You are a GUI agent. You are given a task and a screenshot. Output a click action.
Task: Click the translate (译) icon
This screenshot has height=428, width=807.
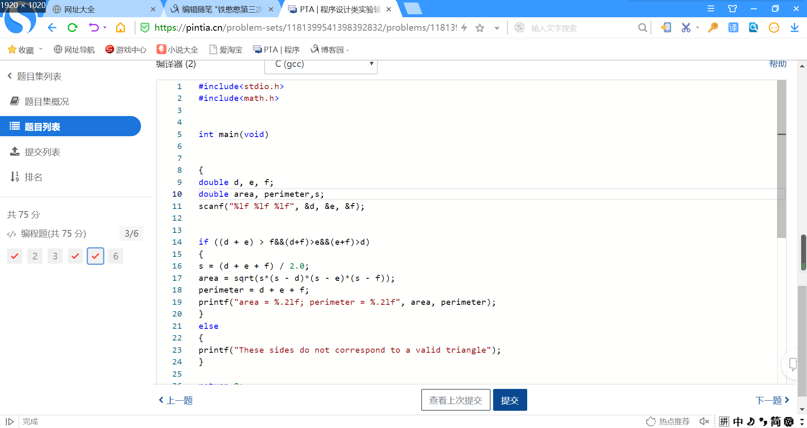733,28
